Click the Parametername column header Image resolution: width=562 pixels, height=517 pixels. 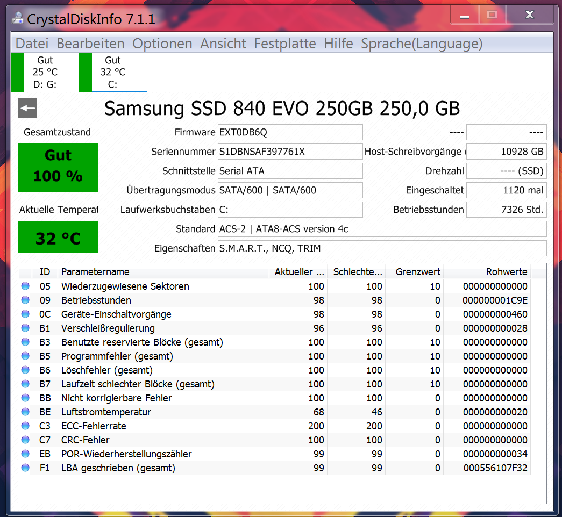(163, 271)
